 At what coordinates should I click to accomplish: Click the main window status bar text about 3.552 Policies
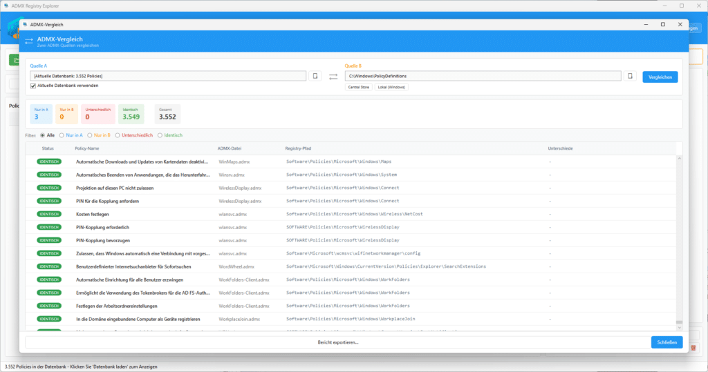pyautogui.click(x=81, y=366)
